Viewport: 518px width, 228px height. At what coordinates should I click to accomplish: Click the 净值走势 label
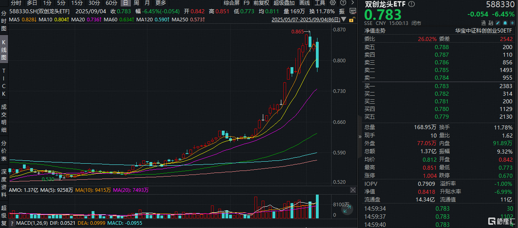375,31
